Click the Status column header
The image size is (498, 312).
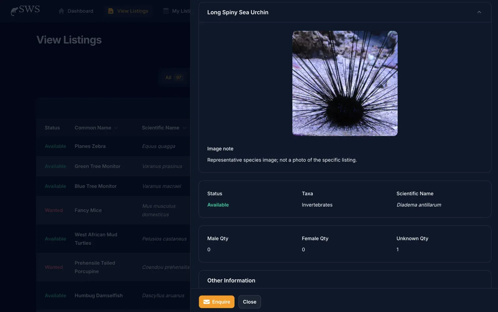coord(52,128)
